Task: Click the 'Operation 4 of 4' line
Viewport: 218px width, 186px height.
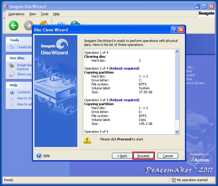Action: (96, 132)
